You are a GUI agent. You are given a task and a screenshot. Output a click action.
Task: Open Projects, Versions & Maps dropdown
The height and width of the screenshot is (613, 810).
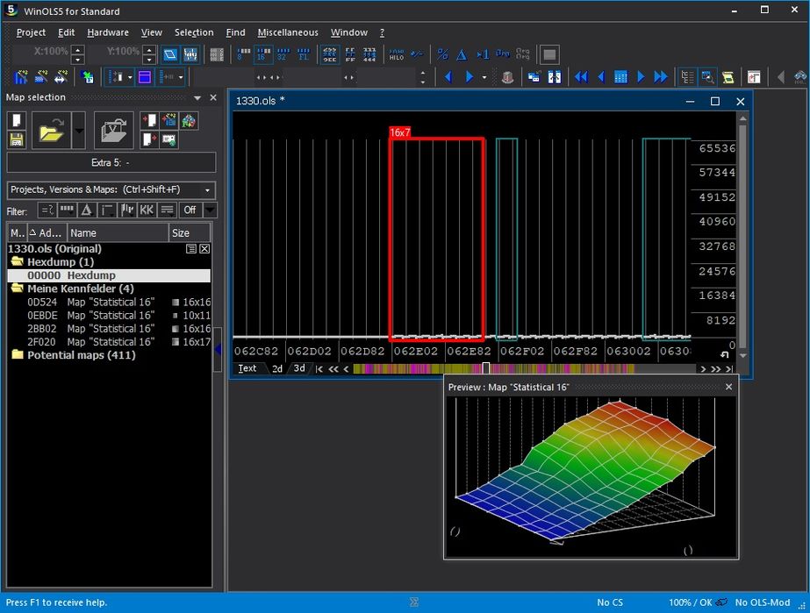111,189
